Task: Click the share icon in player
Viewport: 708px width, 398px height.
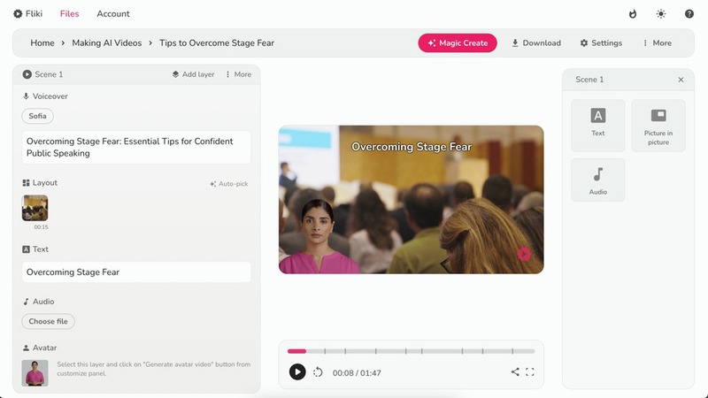Action: [x=515, y=371]
